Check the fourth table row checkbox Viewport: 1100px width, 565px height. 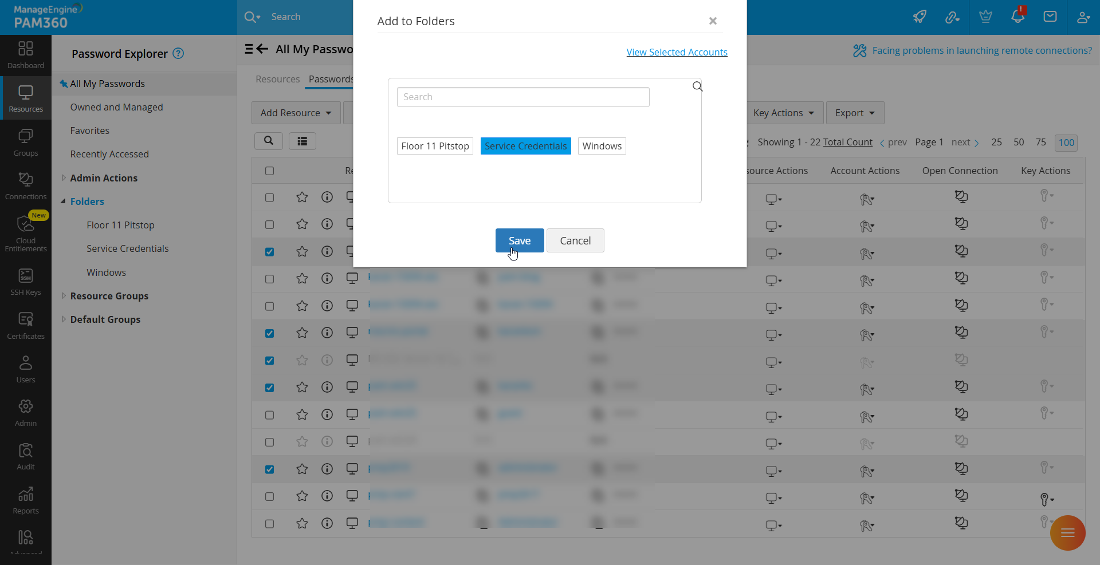point(270,279)
